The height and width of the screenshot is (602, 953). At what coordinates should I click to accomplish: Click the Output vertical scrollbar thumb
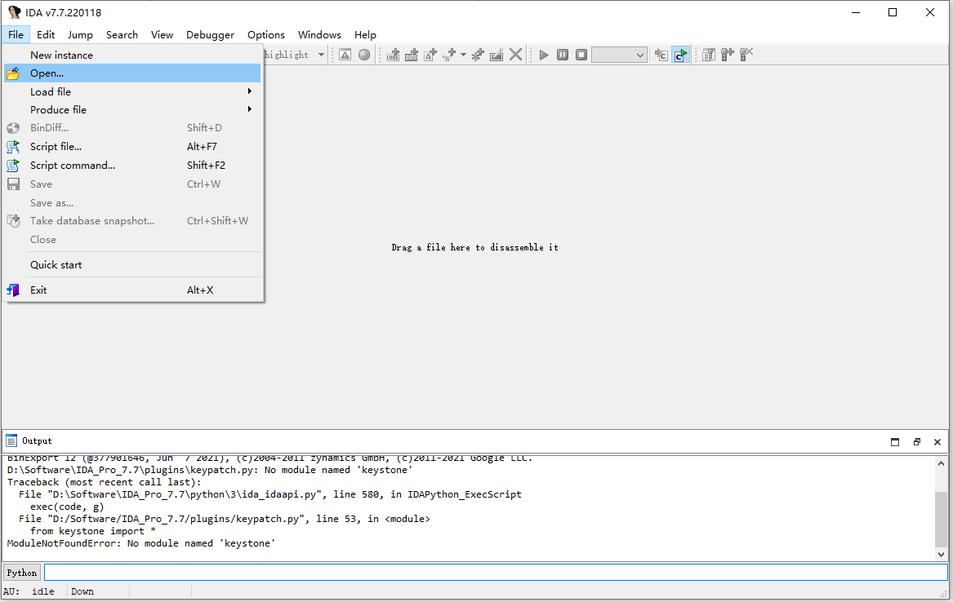click(x=941, y=519)
